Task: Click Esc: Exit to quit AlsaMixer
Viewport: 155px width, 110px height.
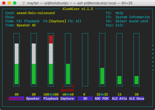Action: (115, 25)
